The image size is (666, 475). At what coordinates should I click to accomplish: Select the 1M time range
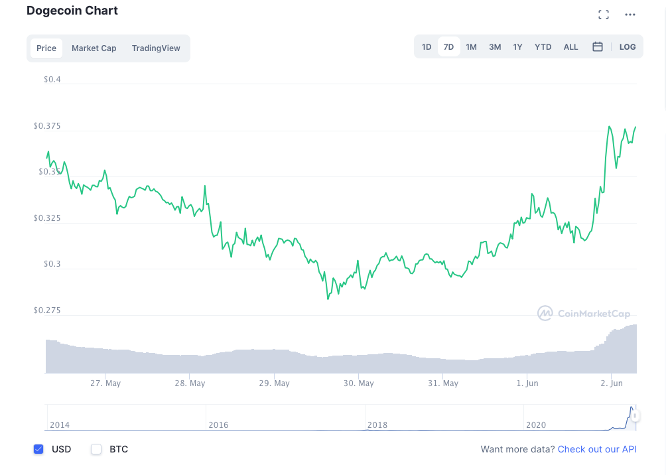click(x=471, y=47)
